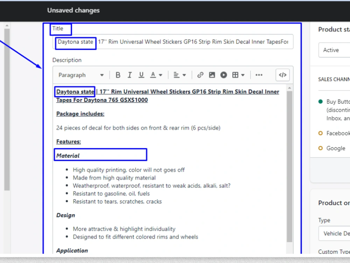350x263 pixels.
Task: Insert a video with play icon
Action: 223,75
